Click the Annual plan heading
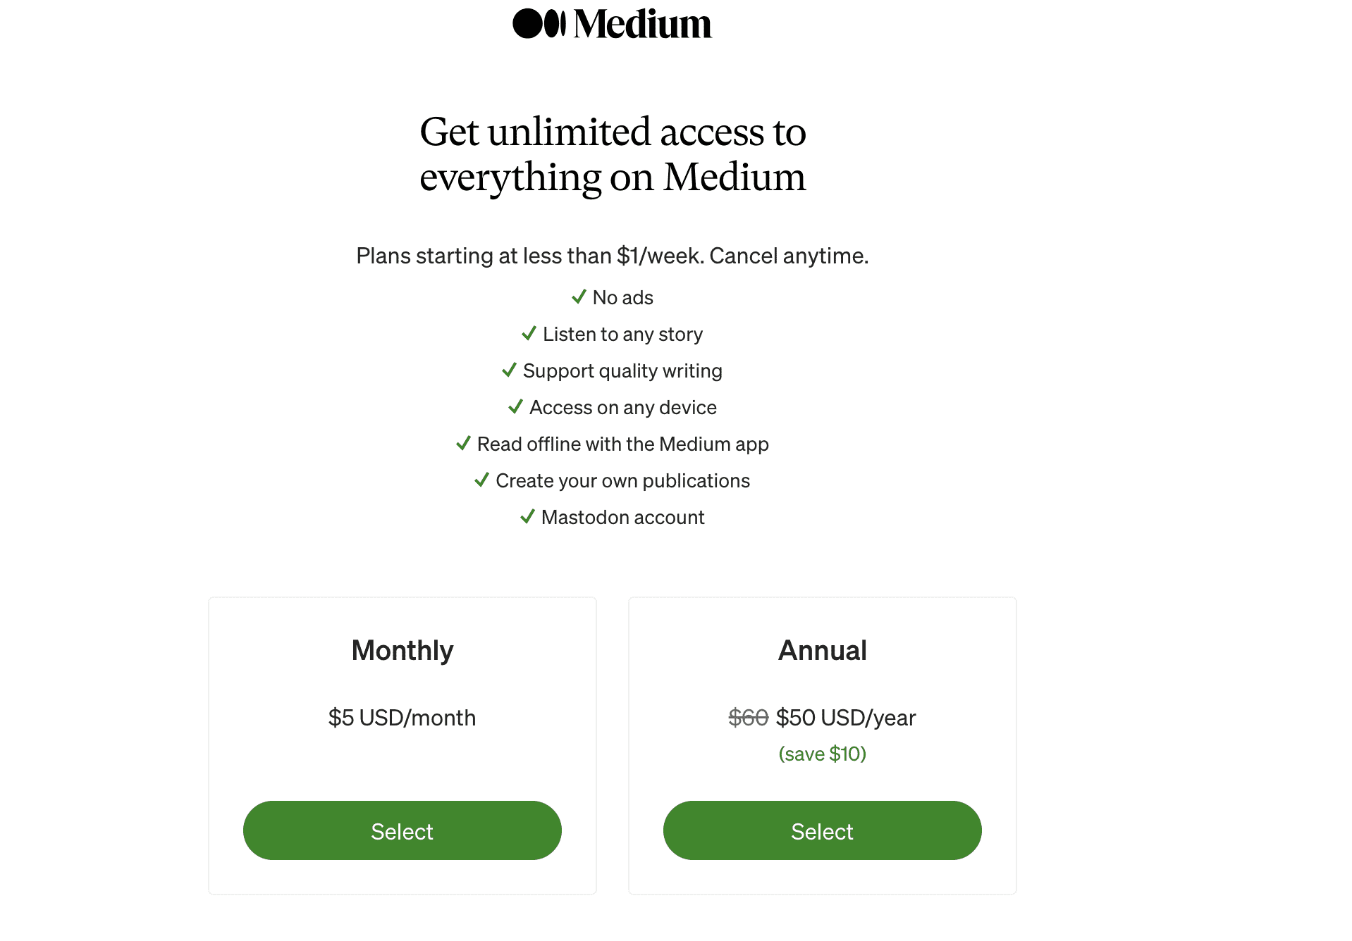The height and width of the screenshot is (941, 1352). pos(822,650)
